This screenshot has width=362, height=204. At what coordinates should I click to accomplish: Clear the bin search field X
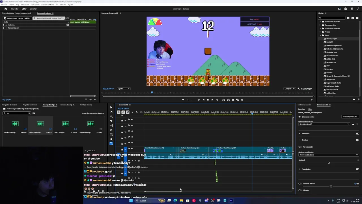(29, 113)
